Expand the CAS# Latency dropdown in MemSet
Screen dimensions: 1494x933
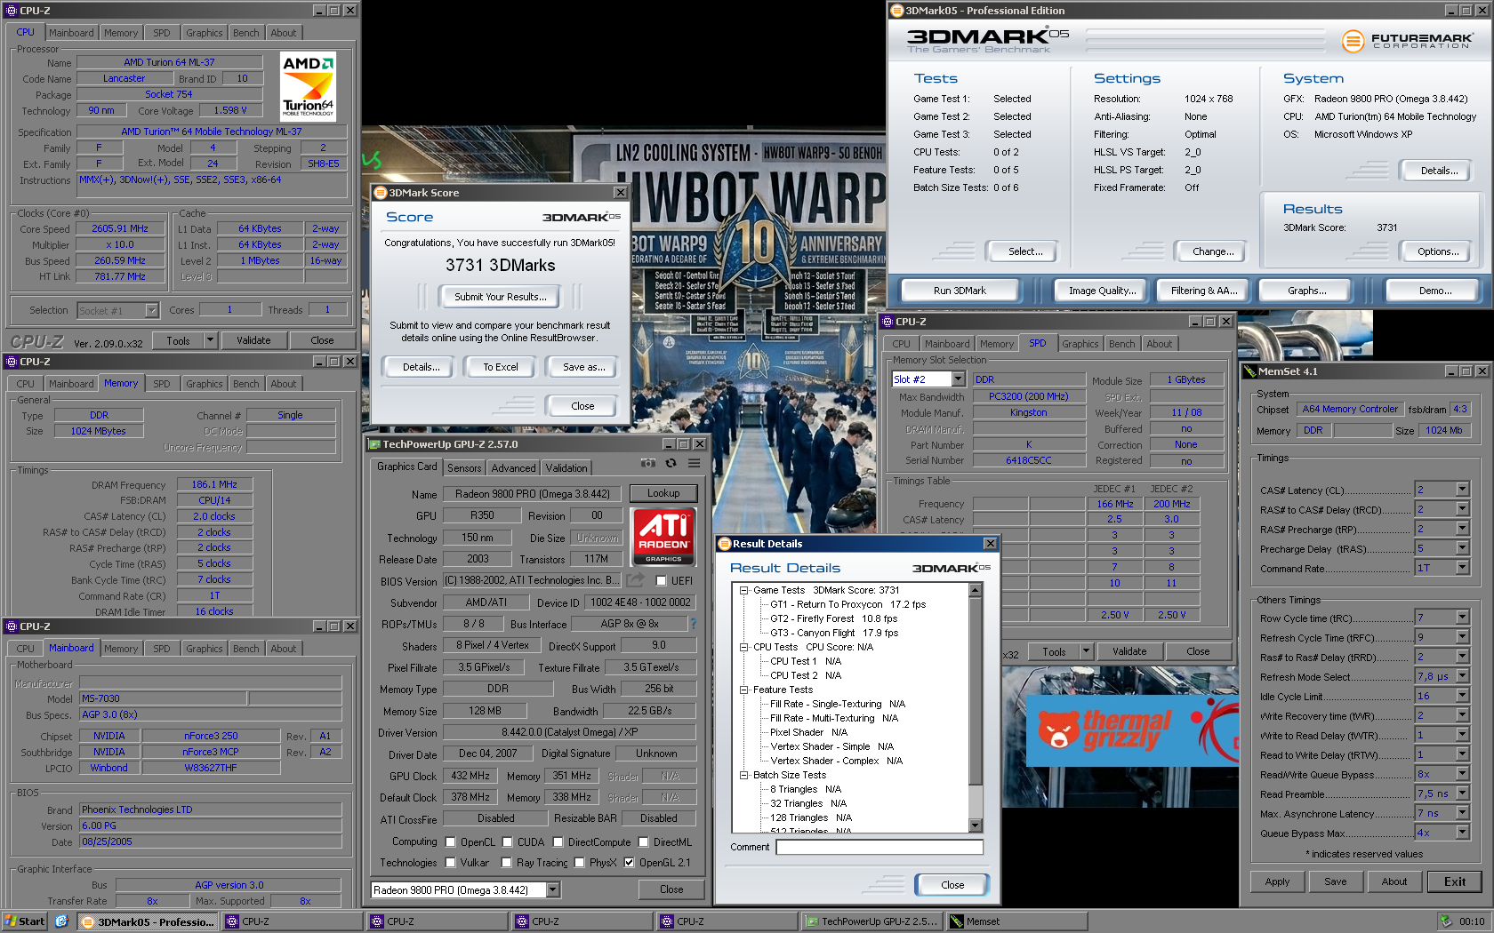(1462, 490)
